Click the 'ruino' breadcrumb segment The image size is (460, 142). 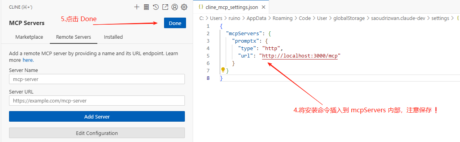click(x=235, y=18)
